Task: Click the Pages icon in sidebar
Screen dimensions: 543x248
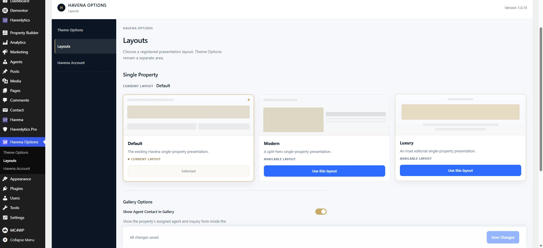Action: click(5, 91)
